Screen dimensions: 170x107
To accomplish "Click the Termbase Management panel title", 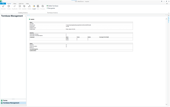I will 12,16.
